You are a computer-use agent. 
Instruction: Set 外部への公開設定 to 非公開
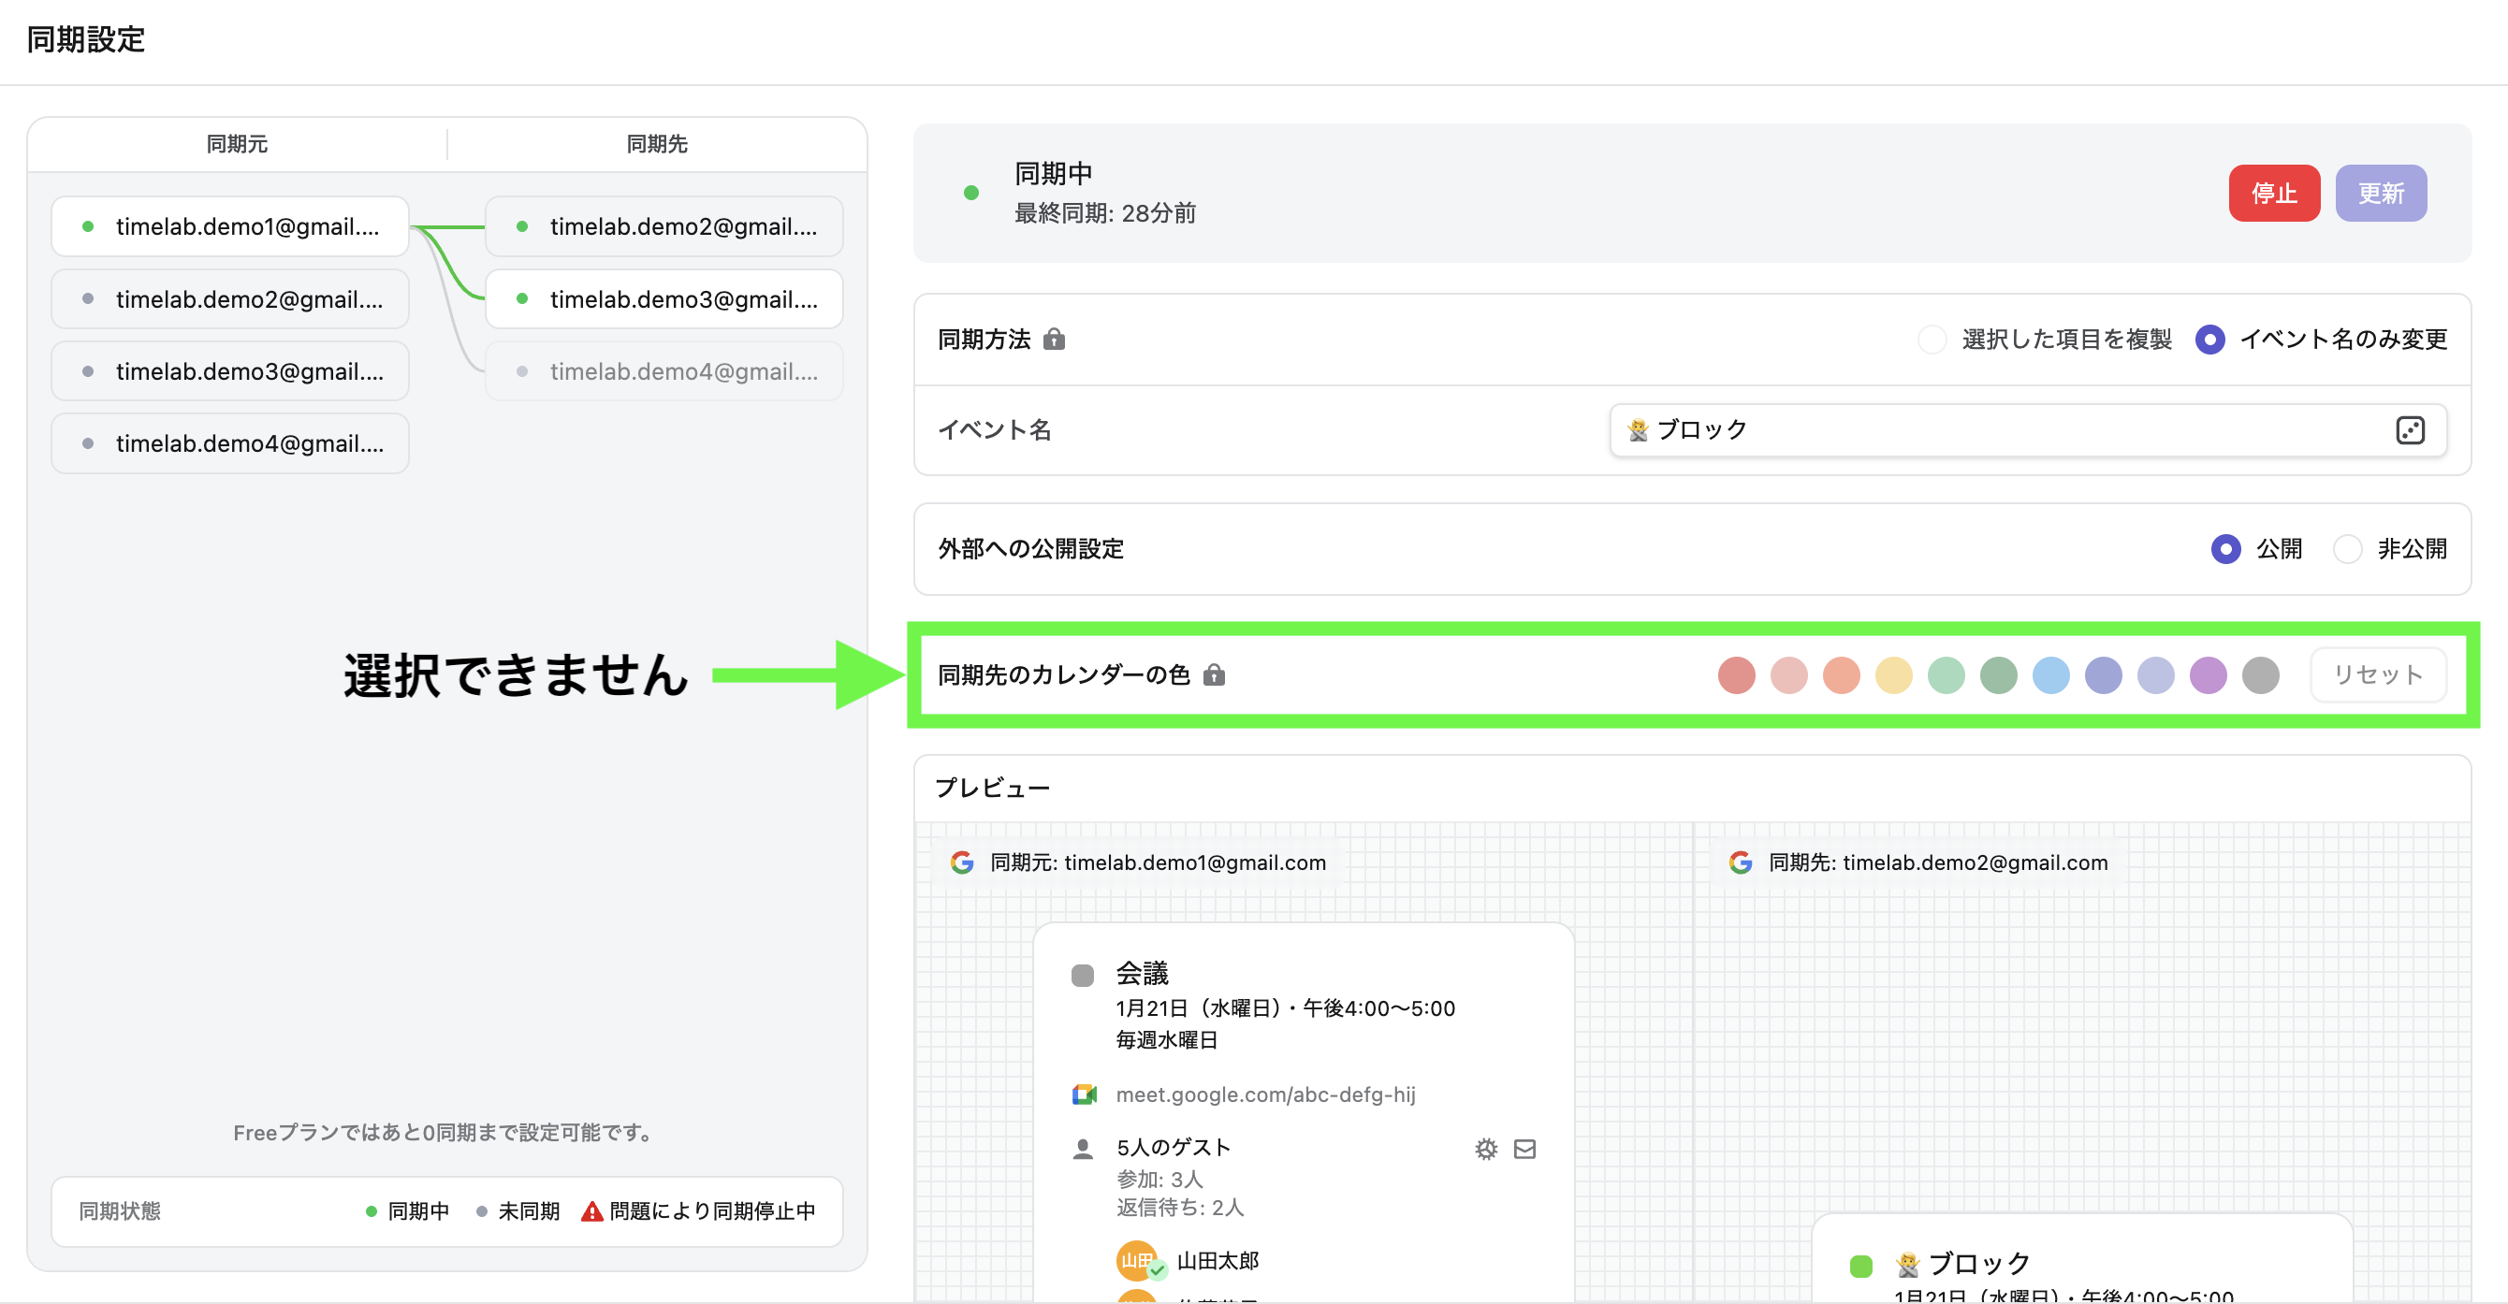(x=2347, y=549)
